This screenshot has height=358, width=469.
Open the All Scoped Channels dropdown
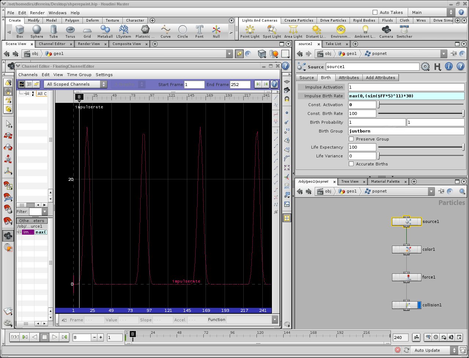[x=75, y=84]
